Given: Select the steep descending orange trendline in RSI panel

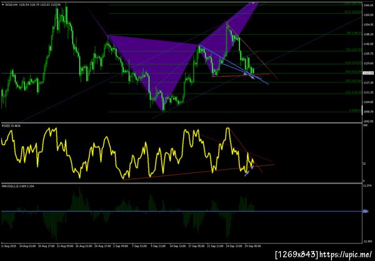Looking at the screenshot, I should coord(245,149).
